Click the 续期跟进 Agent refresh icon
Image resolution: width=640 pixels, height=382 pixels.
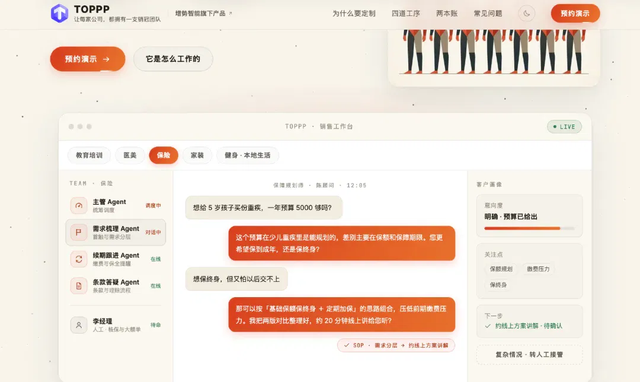(x=79, y=259)
